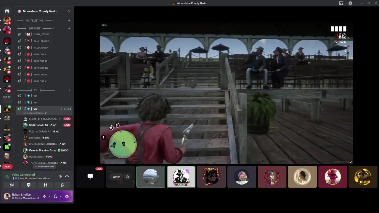Deafen audio with headphones icon
379x213 pixels.
coord(55,196)
